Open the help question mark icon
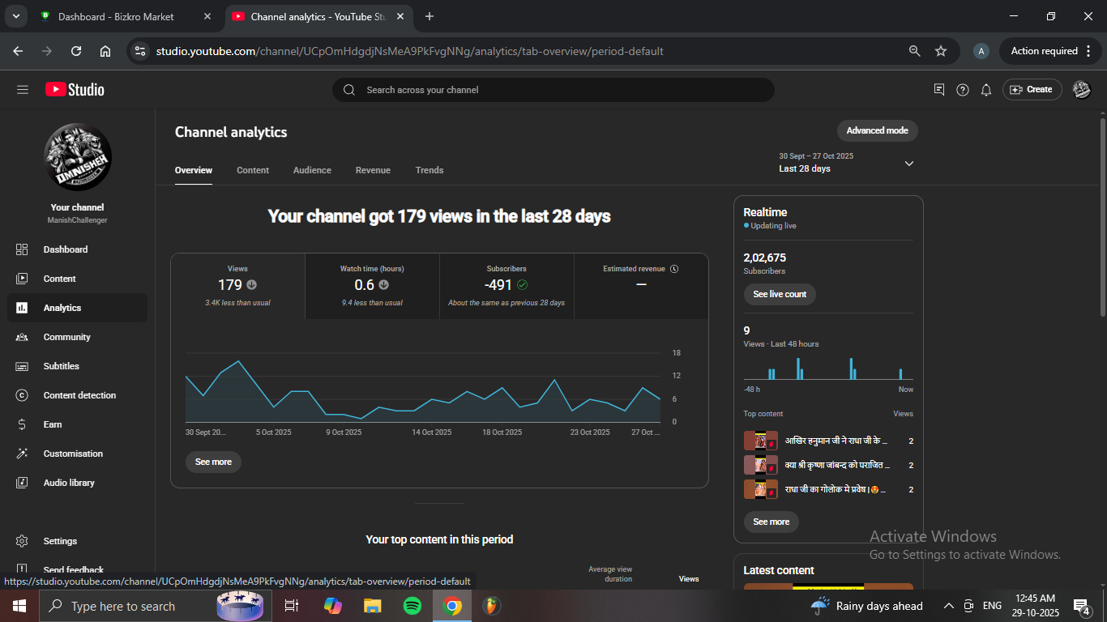This screenshot has width=1107, height=622. pos(962,90)
